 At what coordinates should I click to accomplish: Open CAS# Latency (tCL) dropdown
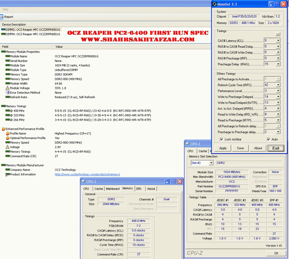pos(278,40)
